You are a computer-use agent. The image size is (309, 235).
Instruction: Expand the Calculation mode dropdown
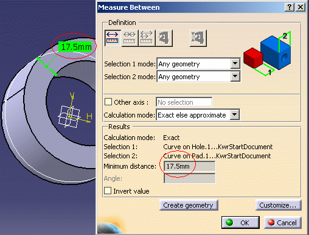click(235, 114)
